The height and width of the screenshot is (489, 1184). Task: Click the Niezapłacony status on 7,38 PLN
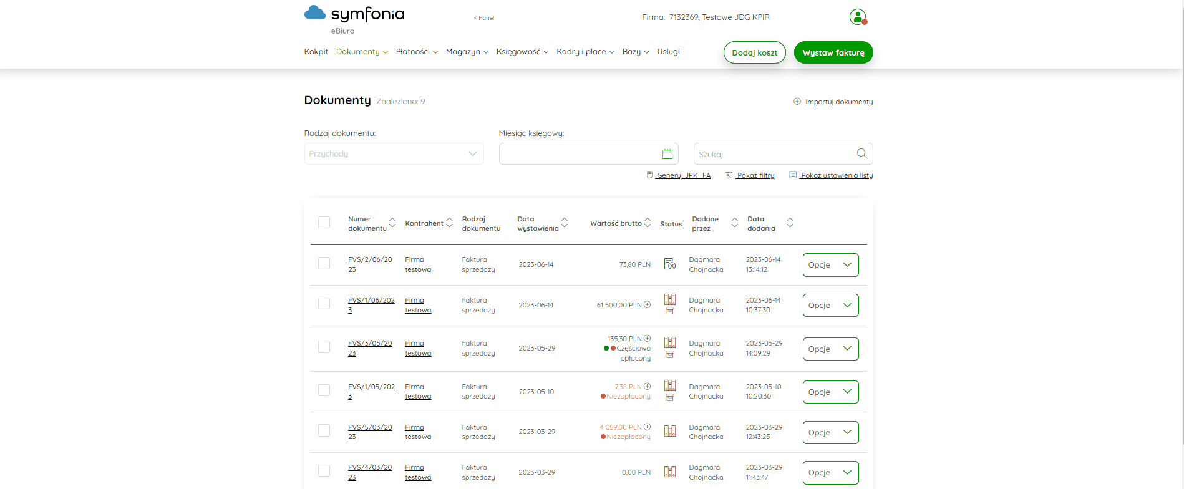(626, 396)
